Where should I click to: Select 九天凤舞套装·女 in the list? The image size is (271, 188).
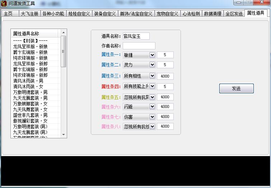pyautogui.click(x=31, y=109)
